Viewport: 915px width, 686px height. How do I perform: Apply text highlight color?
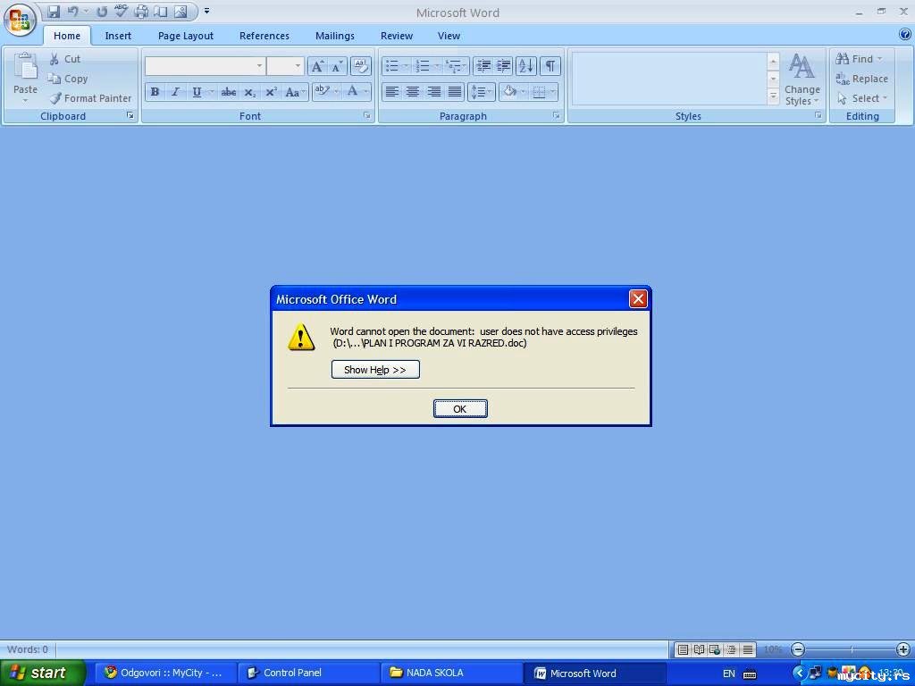[x=322, y=91]
